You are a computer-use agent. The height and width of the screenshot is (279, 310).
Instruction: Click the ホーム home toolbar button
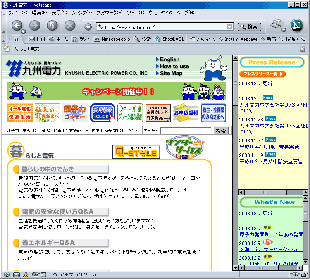coord(59,39)
